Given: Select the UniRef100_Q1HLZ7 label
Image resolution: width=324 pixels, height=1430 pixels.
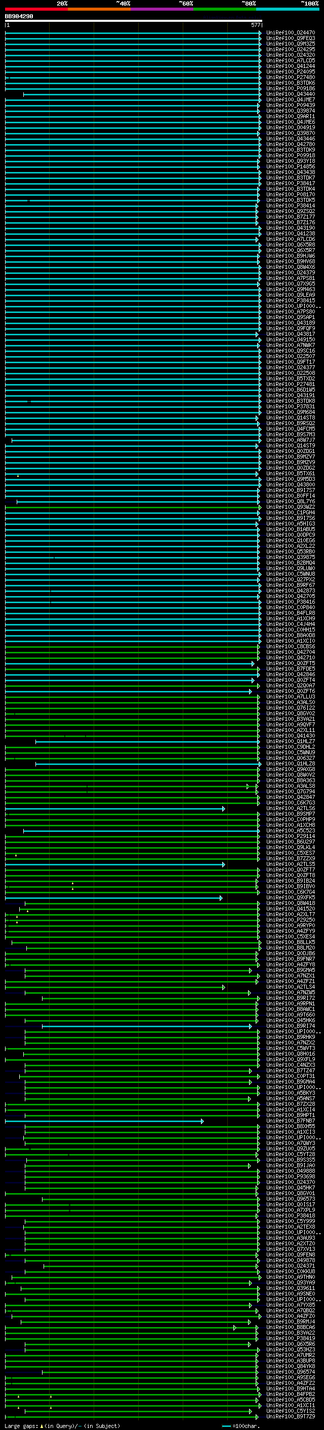Looking at the screenshot, I should click(291, 742).
